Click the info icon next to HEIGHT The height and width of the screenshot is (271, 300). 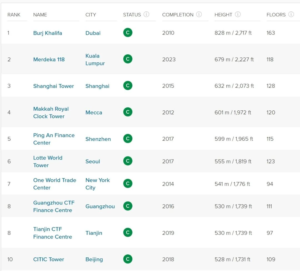tap(238, 14)
